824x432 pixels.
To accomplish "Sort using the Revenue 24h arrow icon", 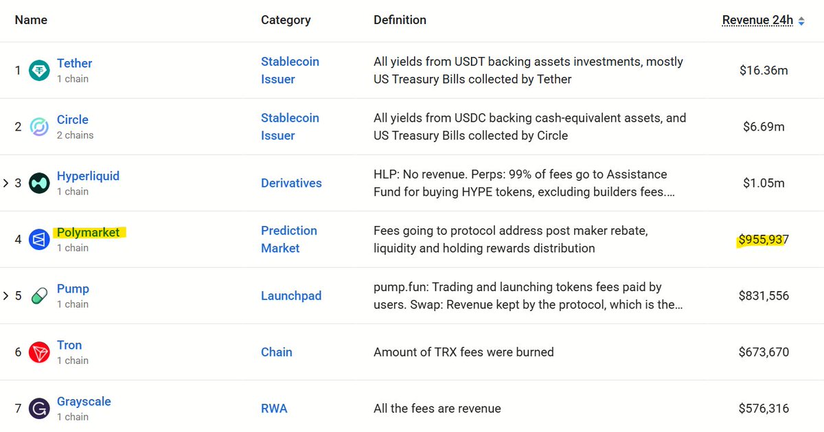I will coord(801,21).
